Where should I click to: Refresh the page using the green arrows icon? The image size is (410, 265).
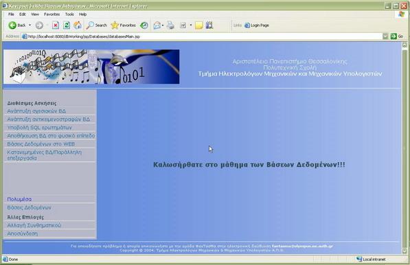(x=67, y=25)
